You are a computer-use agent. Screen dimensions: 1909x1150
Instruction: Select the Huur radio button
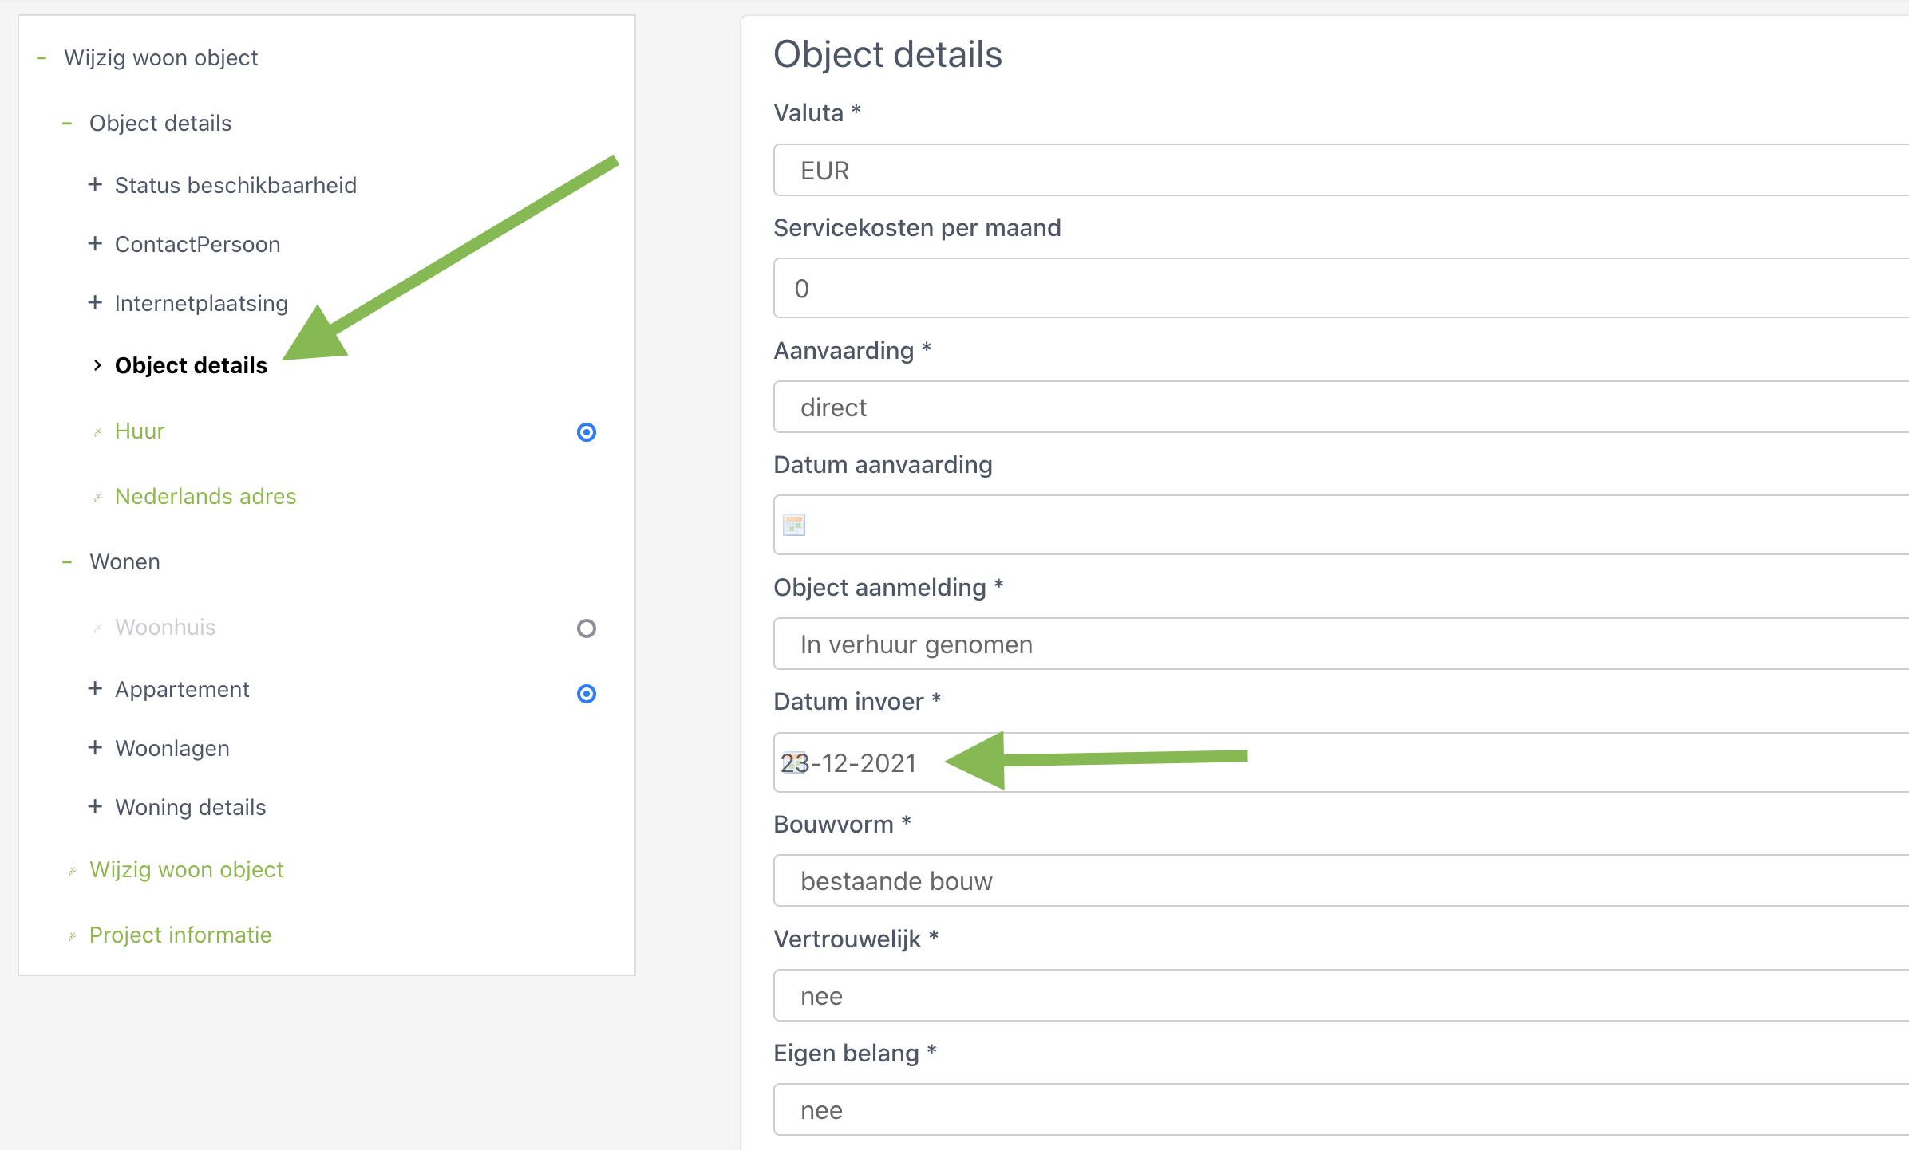(x=587, y=432)
